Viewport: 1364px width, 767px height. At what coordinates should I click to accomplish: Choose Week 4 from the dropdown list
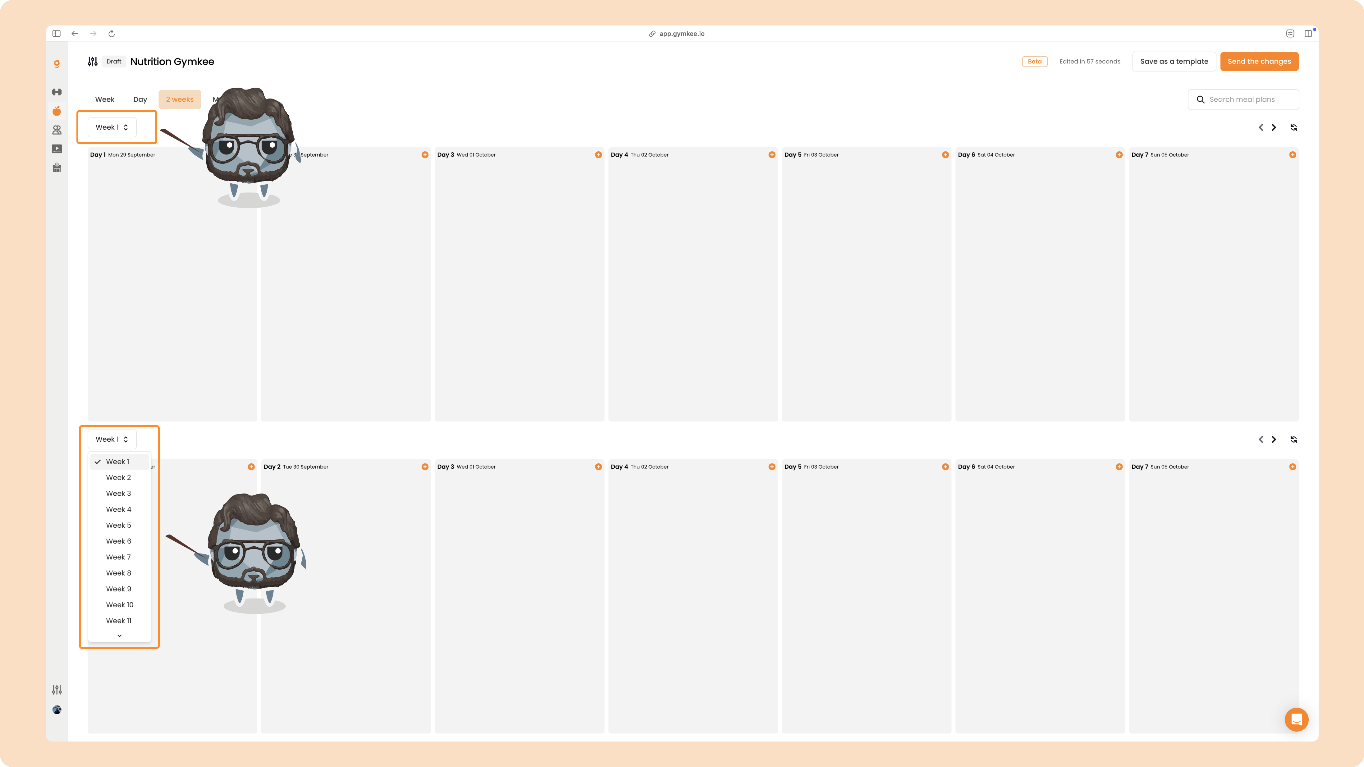pos(120,509)
